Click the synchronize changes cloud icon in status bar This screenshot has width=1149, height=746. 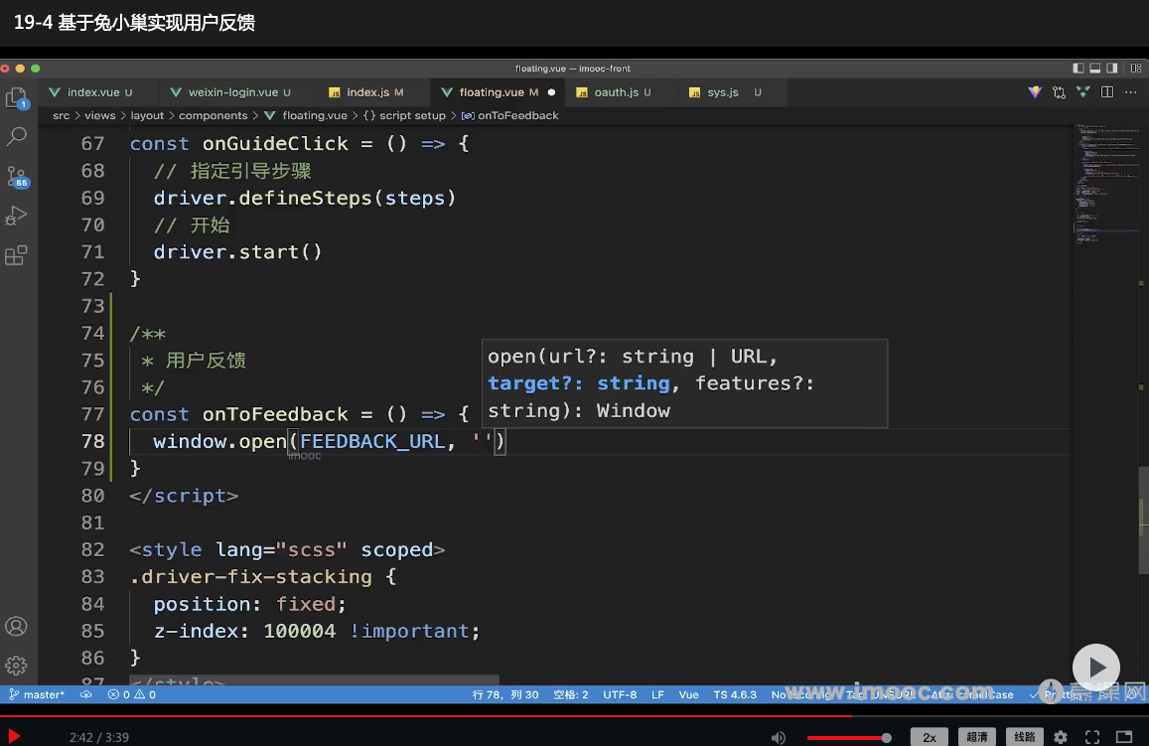85,694
